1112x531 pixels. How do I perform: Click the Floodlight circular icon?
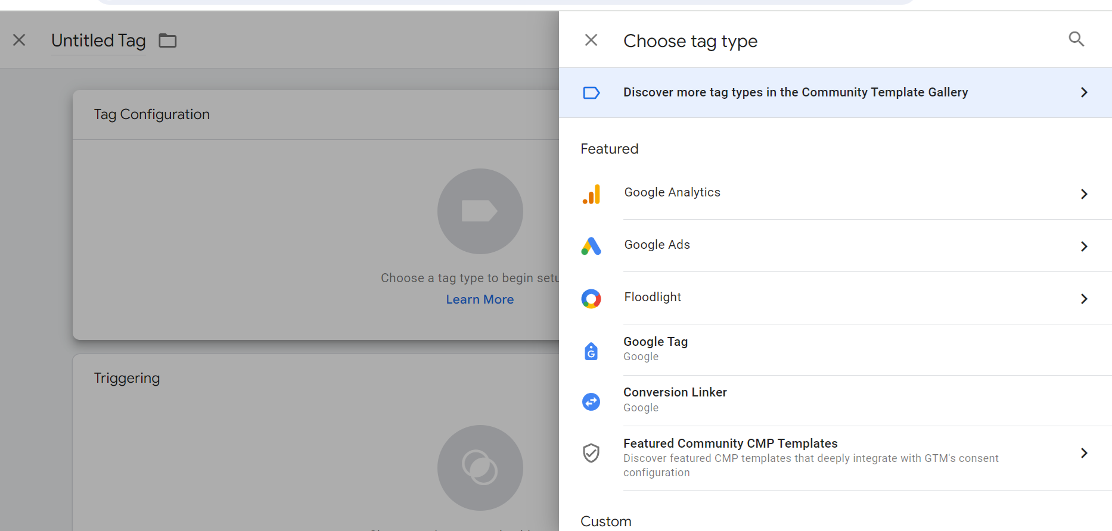(x=591, y=298)
